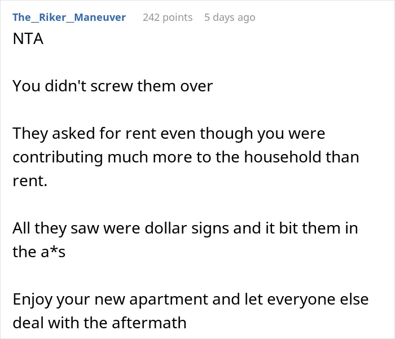395x339 pixels.
Task: Click the line All they saw were dollar signs
Action: tap(185, 228)
